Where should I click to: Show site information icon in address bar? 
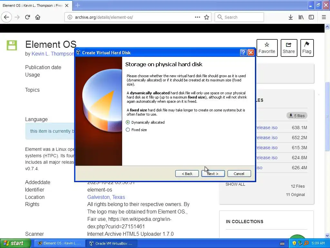point(70,17)
